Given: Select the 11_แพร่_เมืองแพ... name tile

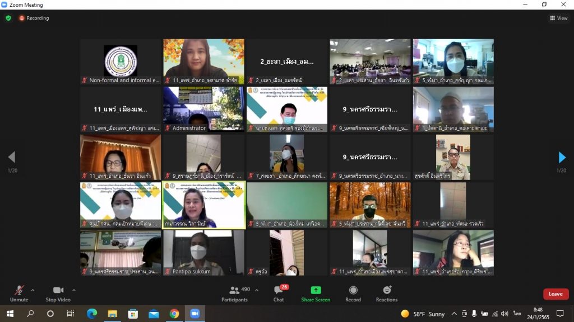Looking at the screenshot, I should tap(121, 110).
